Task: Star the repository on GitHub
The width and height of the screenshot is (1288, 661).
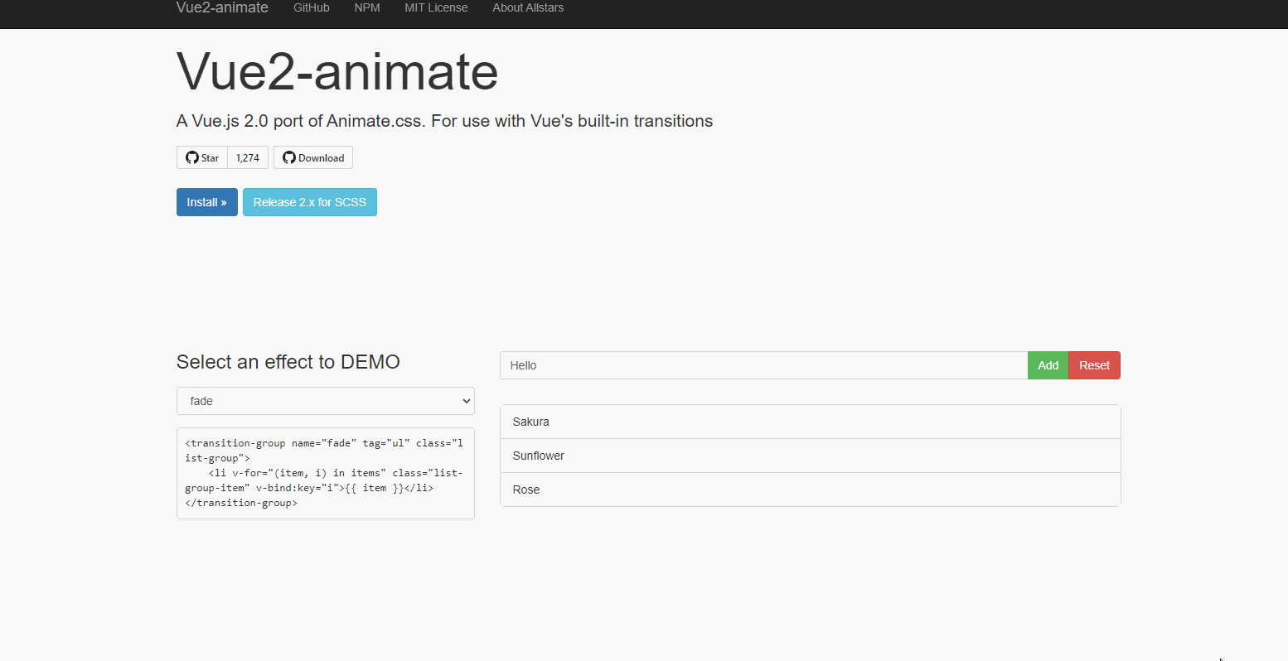Action: [x=201, y=157]
